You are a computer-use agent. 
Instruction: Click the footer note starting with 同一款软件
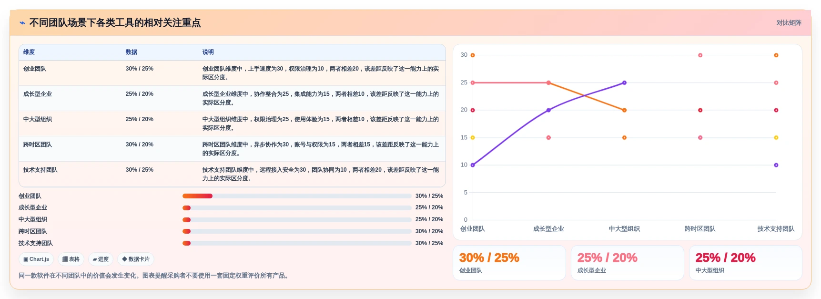pos(155,276)
